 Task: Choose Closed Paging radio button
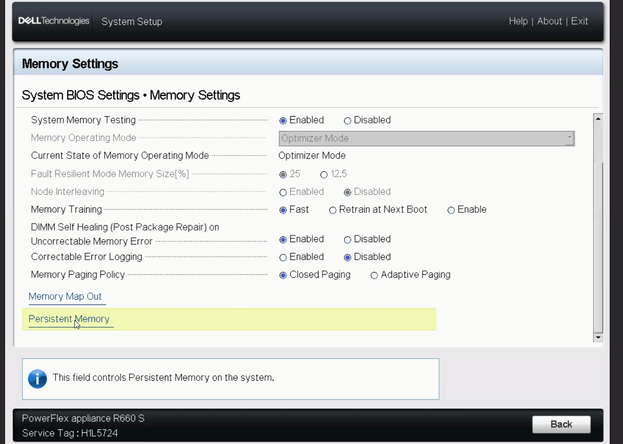point(283,275)
